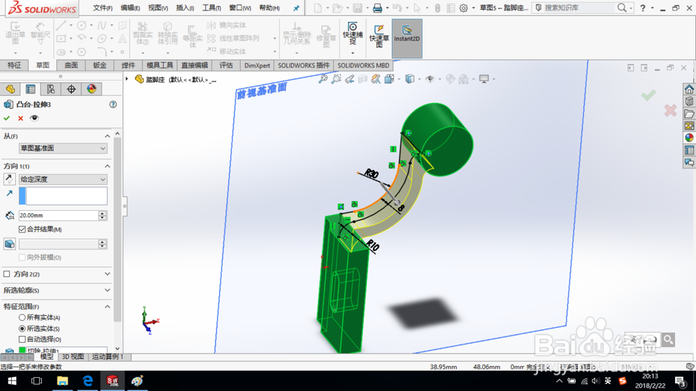Viewport: 696px width, 391px height.
Task: Select the 所有实体 radio button
Action: 22,317
